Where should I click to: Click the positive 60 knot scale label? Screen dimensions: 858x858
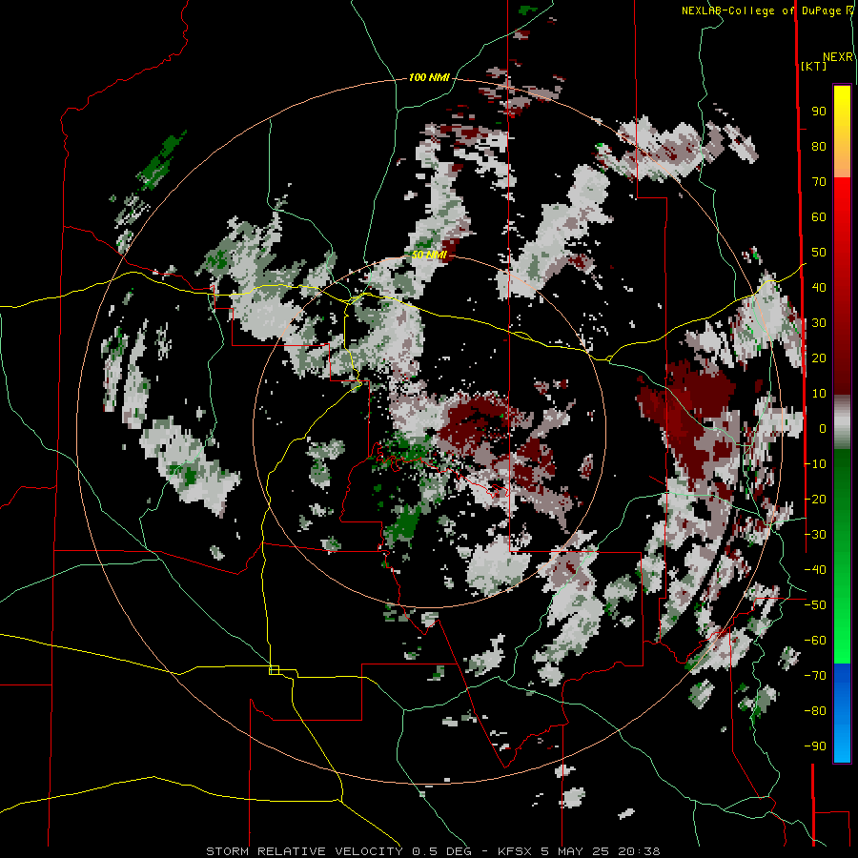pyautogui.click(x=819, y=217)
